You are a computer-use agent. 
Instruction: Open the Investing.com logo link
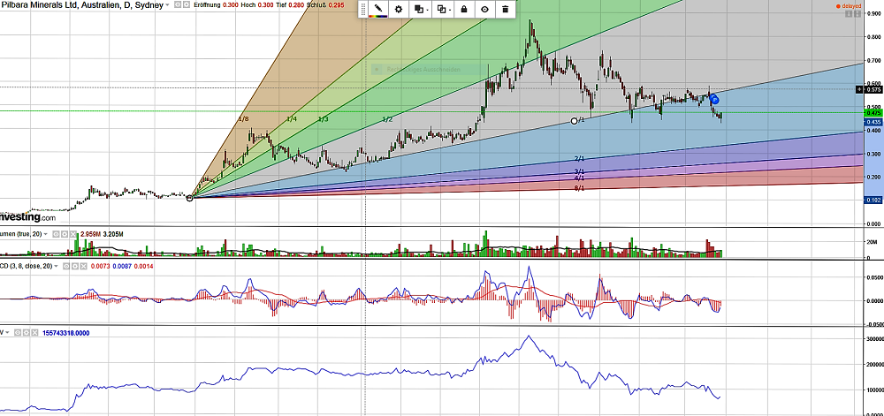tap(27, 216)
